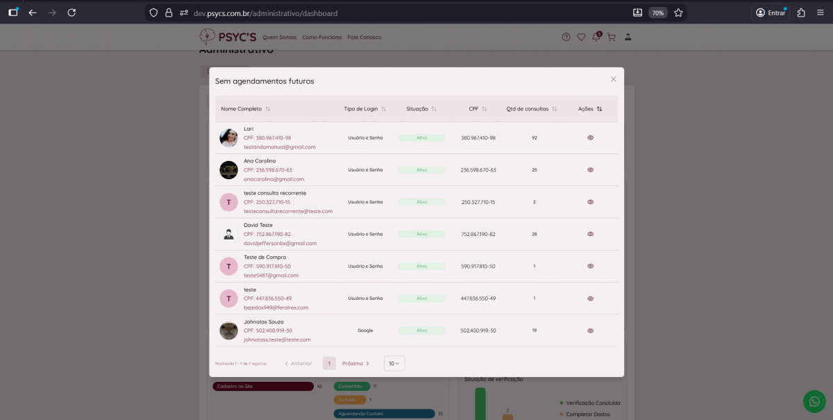The width and height of the screenshot is (833, 420).
Task: Go to Anterior page
Action: pyautogui.click(x=298, y=363)
